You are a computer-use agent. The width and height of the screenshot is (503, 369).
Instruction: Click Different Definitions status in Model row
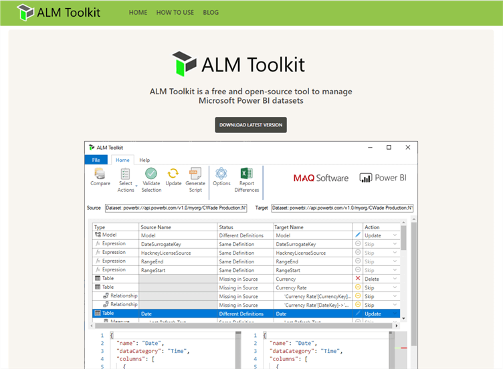click(x=241, y=235)
